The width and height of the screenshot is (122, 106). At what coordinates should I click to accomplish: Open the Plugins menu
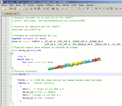(x=81, y=5)
